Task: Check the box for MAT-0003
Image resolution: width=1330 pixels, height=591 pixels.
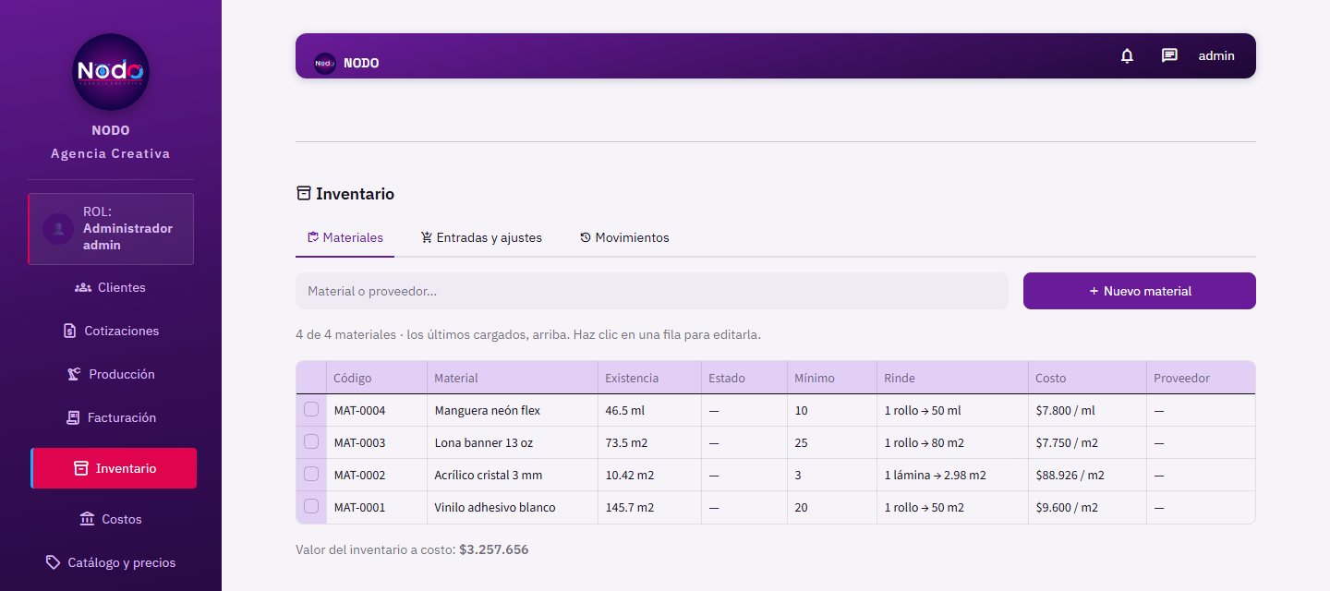Action: pyautogui.click(x=311, y=441)
